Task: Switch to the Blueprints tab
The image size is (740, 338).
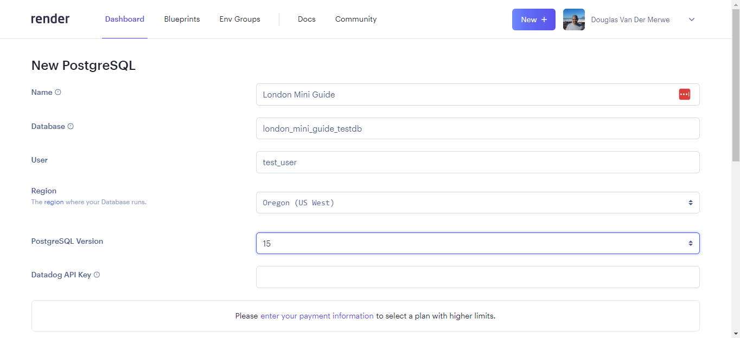Action: pyautogui.click(x=182, y=19)
